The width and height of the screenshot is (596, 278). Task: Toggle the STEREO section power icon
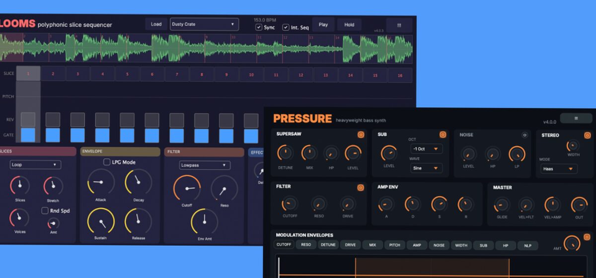(588, 135)
